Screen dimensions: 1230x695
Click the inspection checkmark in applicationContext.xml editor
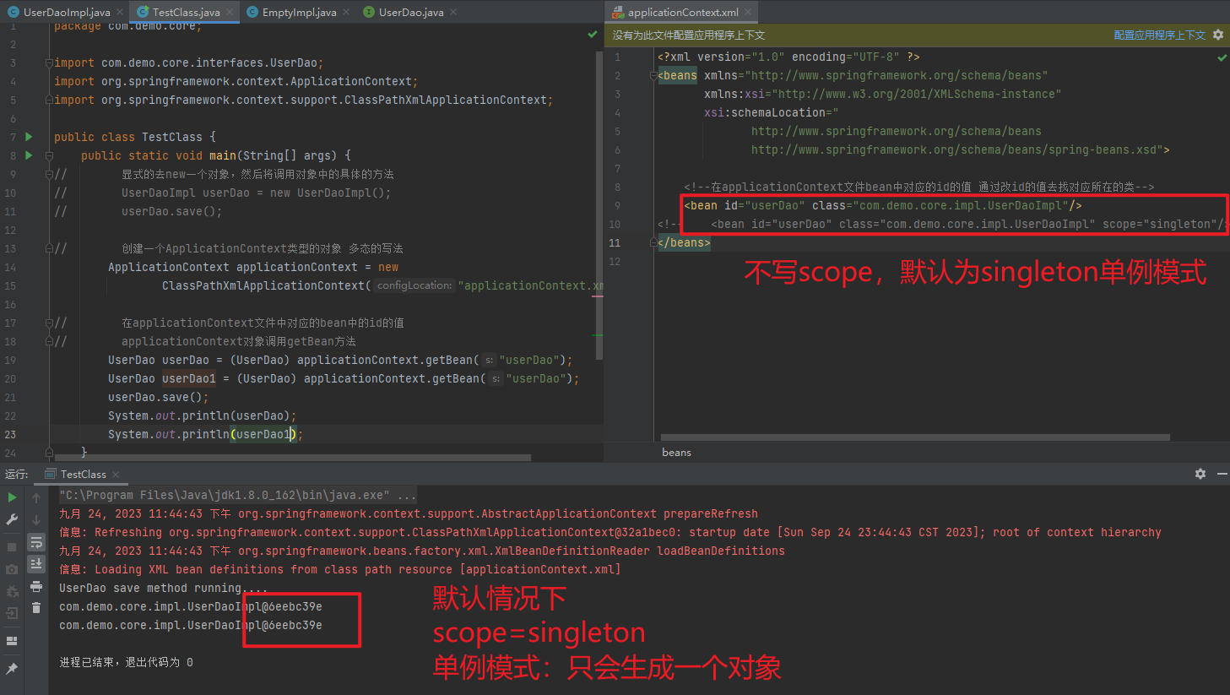tap(1222, 57)
